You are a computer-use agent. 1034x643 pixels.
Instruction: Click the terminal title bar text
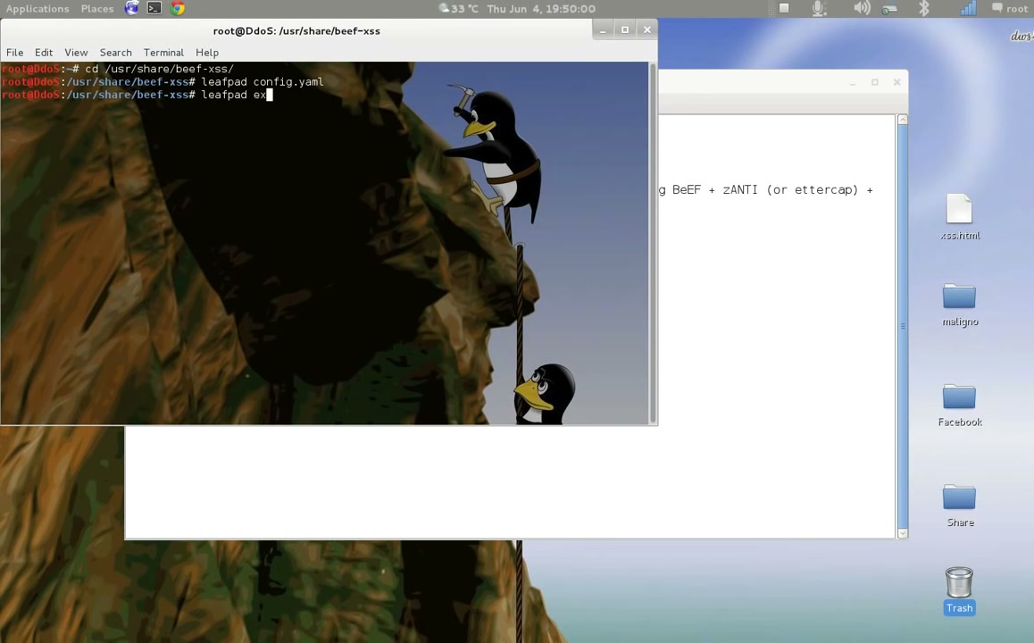[296, 31]
